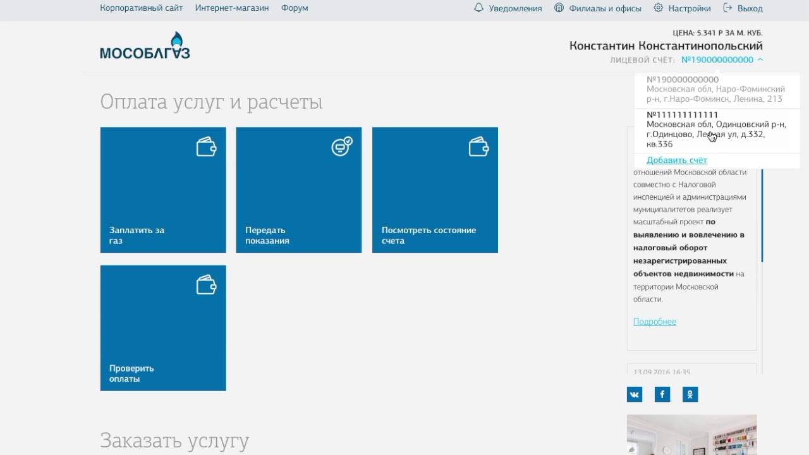Click the news panel blue scrollbar
Image resolution: width=809 pixels, height=455 pixels.
[x=762, y=215]
